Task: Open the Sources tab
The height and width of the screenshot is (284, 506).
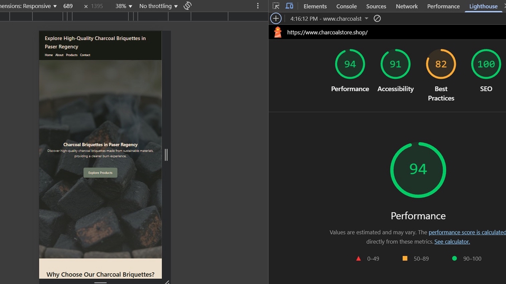Action: [376, 6]
